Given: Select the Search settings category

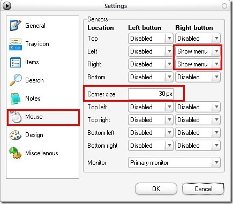Looking at the screenshot, I should click(x=43, y=80).
